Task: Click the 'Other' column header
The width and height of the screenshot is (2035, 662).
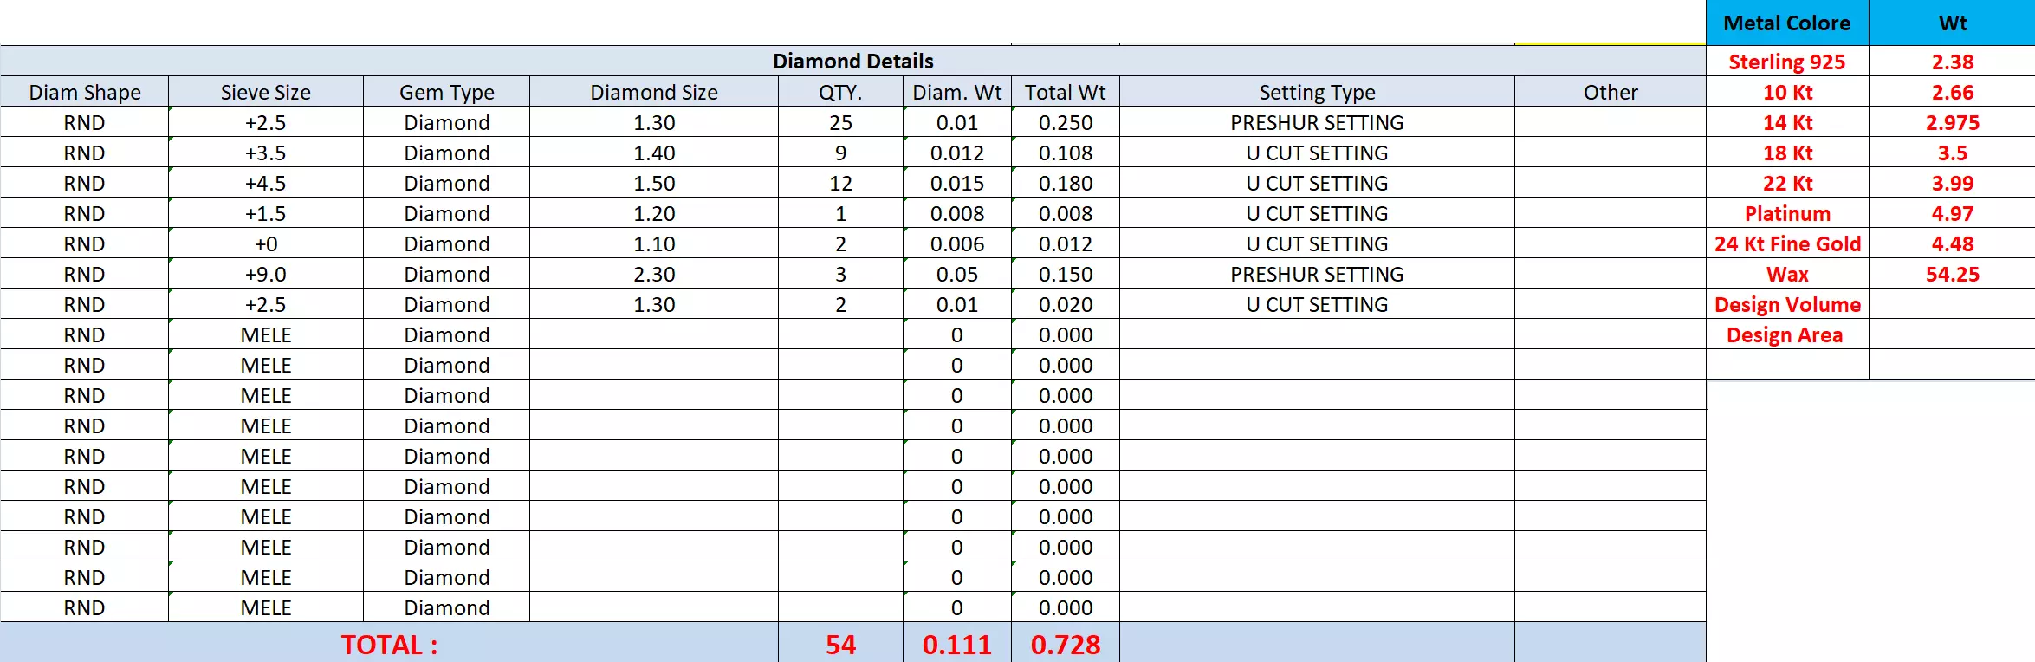Action: coord(1611,92)
